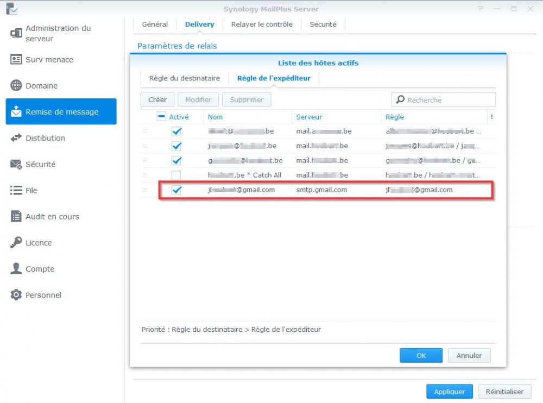Viewport: 543px width, 403px height.
Task: Open the Sécurité envelope icon in sidebar
Action: click(x=16, y=163)
